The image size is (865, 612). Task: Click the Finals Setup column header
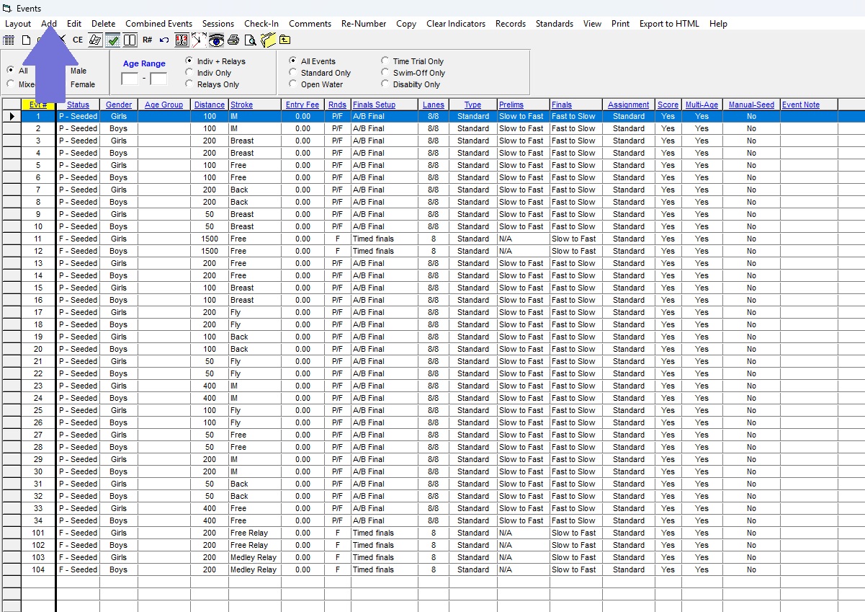(x=386, y=105)
